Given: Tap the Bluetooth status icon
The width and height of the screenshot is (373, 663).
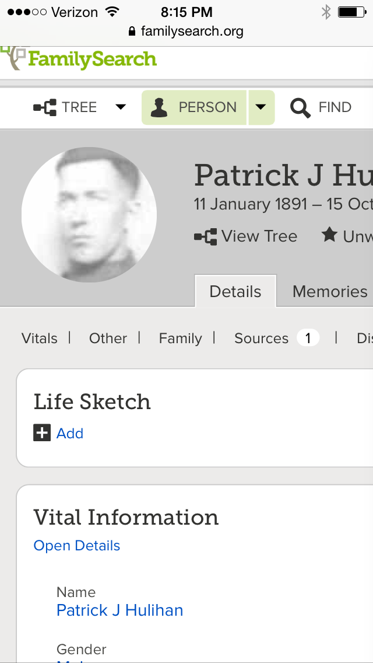Looking at the screenshot, I should (326, 12).
